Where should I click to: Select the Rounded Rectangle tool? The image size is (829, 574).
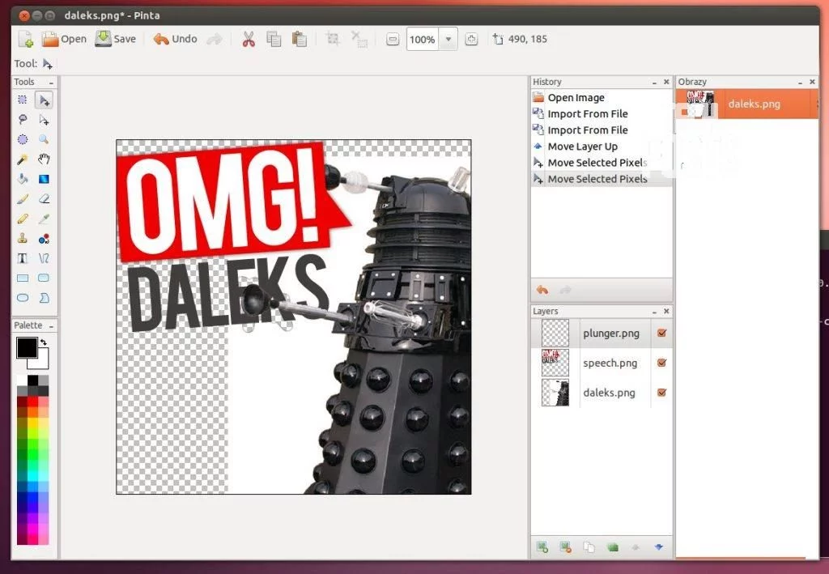44,278
